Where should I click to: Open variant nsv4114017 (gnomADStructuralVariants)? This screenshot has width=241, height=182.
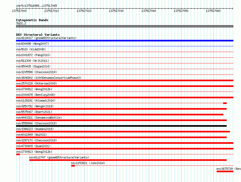click(x=46, y=38)
